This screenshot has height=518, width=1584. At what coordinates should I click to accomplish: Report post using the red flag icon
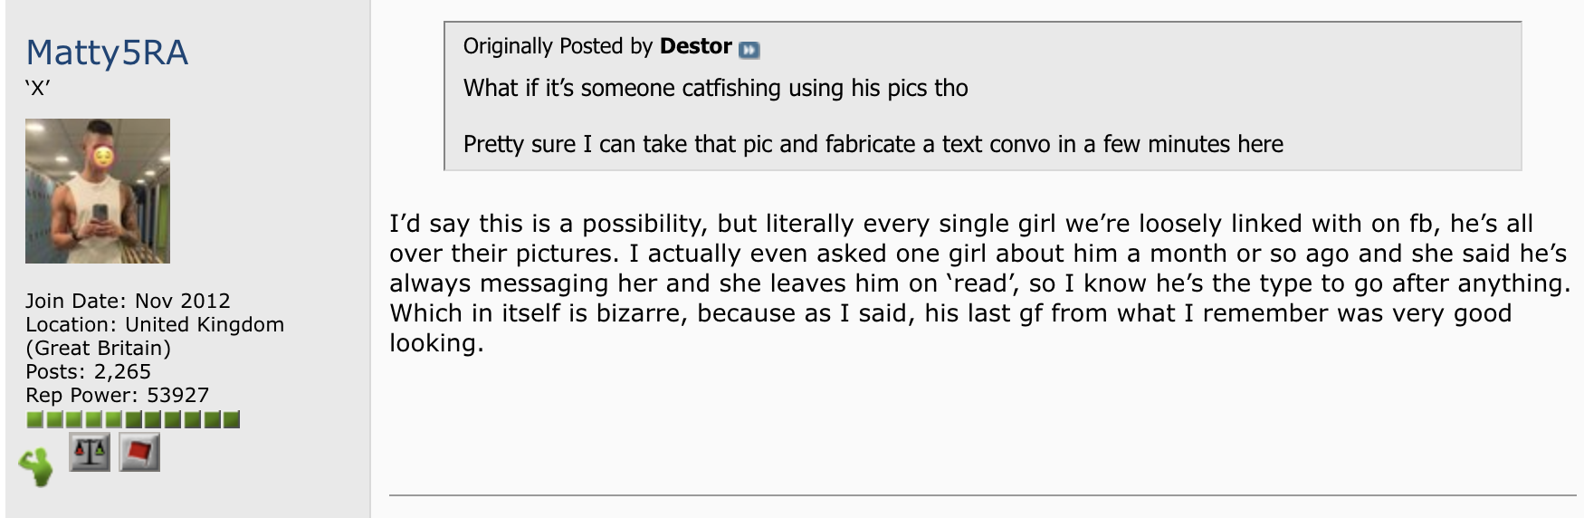click(x=138, y=452)
